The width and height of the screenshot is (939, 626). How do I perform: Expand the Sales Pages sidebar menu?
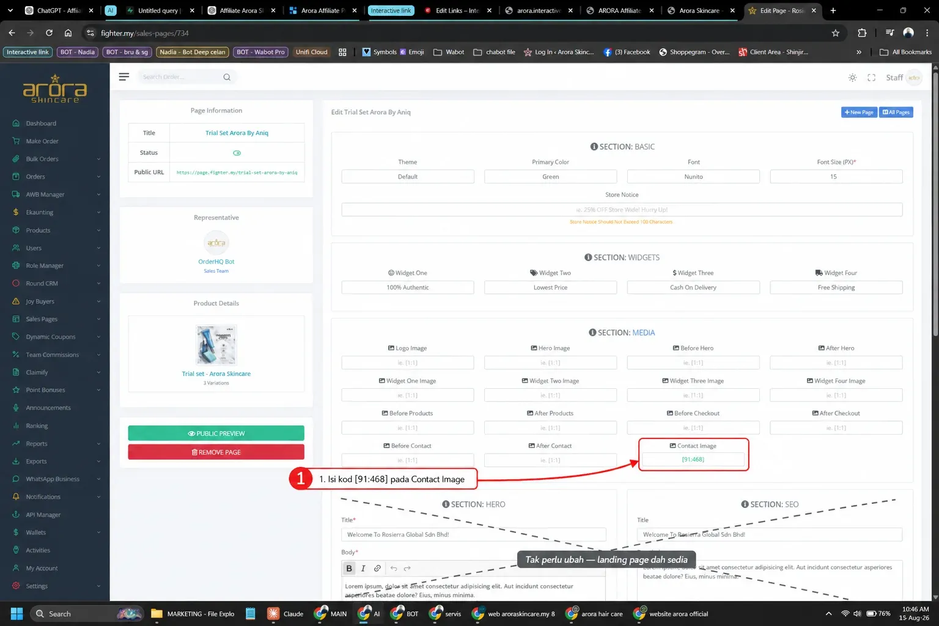pos(56,319)
